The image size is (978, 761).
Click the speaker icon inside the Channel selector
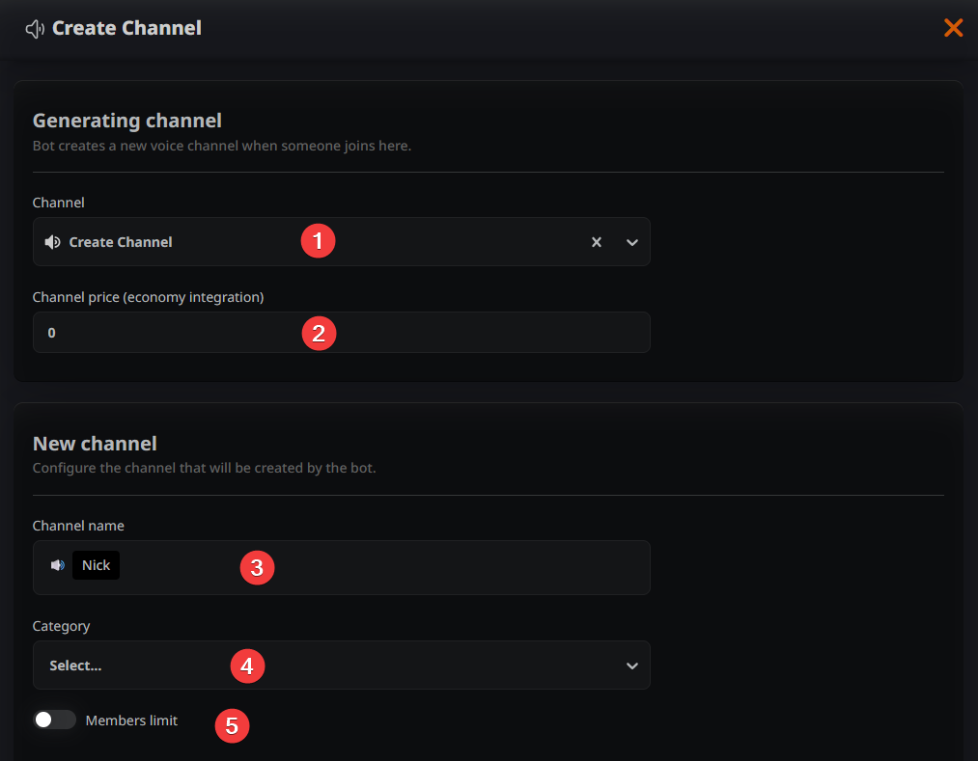tap(53, 242)
